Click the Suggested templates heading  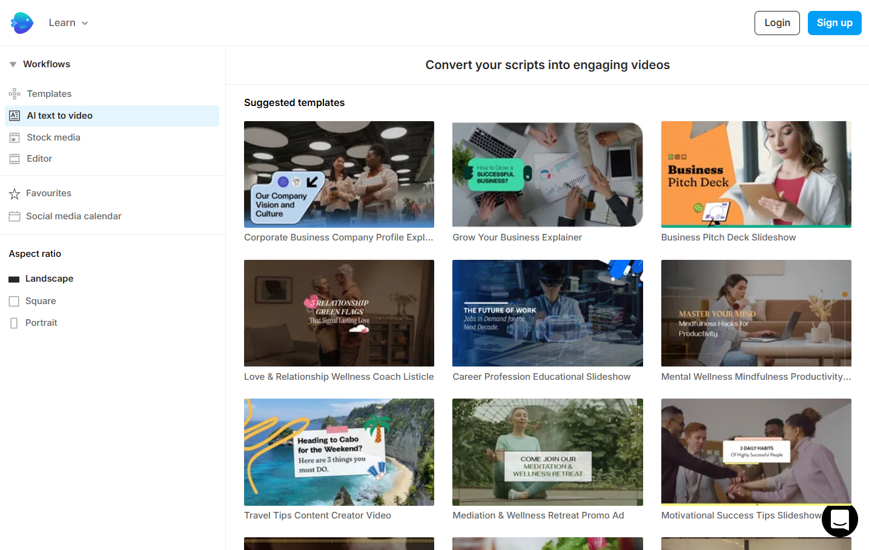294,103
